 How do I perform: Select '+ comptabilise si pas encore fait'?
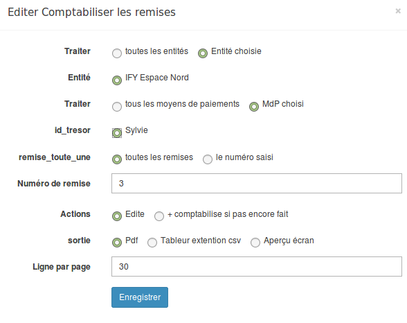tap(159, 216)
